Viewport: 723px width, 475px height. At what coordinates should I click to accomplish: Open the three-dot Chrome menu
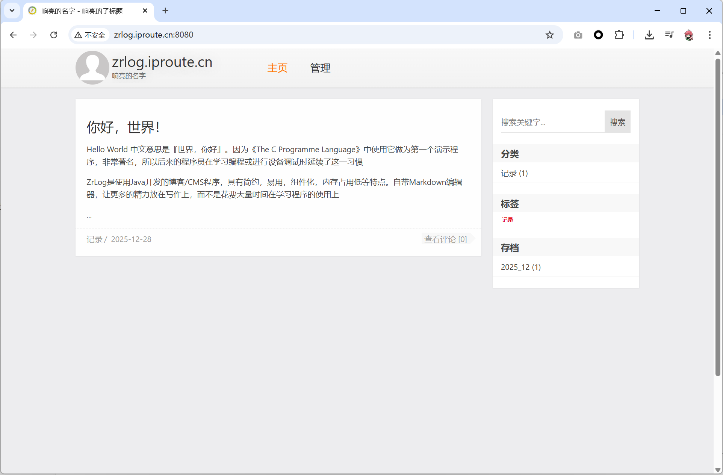(709, 35)
